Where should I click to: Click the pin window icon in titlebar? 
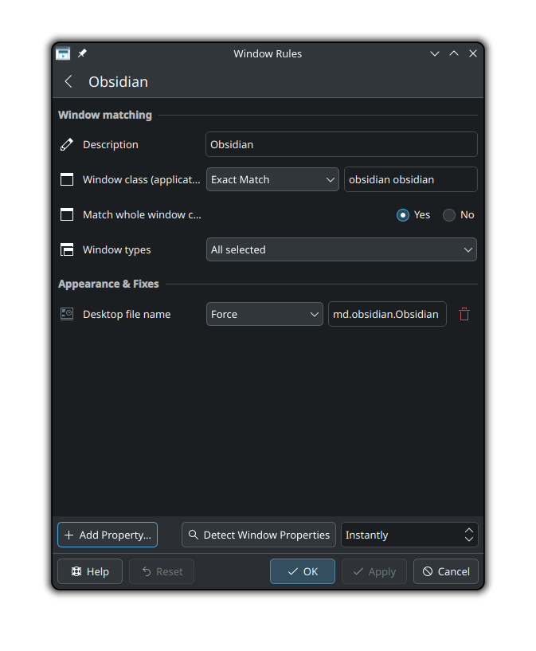tap(82, 53)
